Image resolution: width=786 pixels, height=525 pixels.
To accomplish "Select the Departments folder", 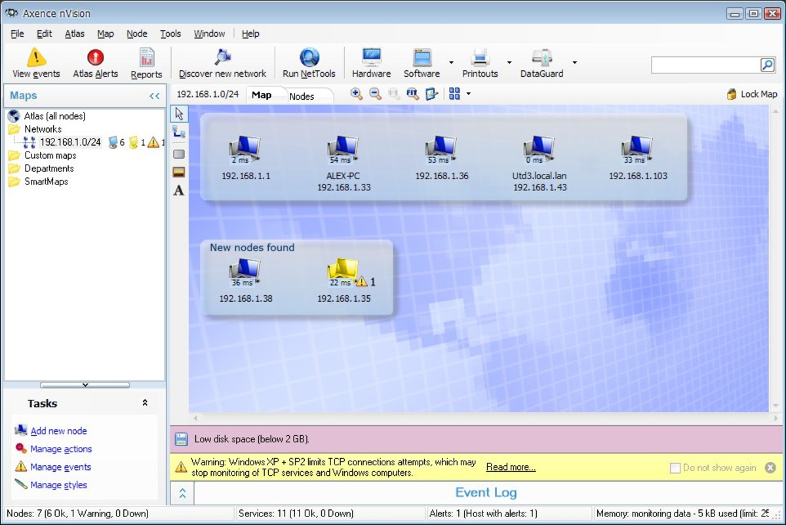I will (x=49, y=168).
